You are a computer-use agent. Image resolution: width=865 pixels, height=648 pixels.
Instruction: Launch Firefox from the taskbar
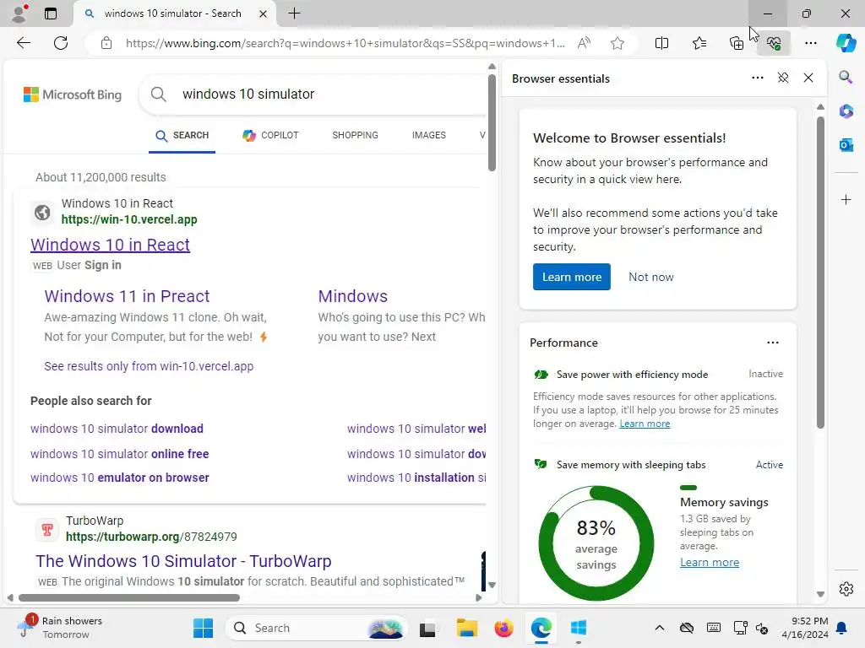(x=503, y=628)
